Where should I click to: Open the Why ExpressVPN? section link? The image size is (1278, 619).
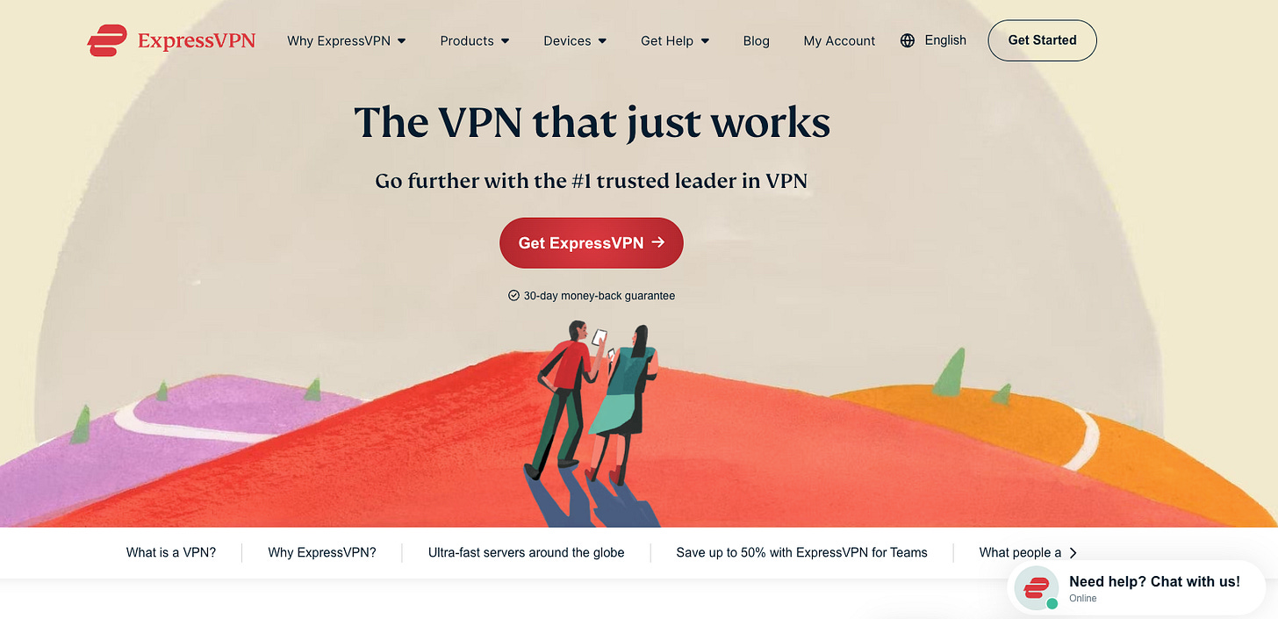click(x=322, y=552)
